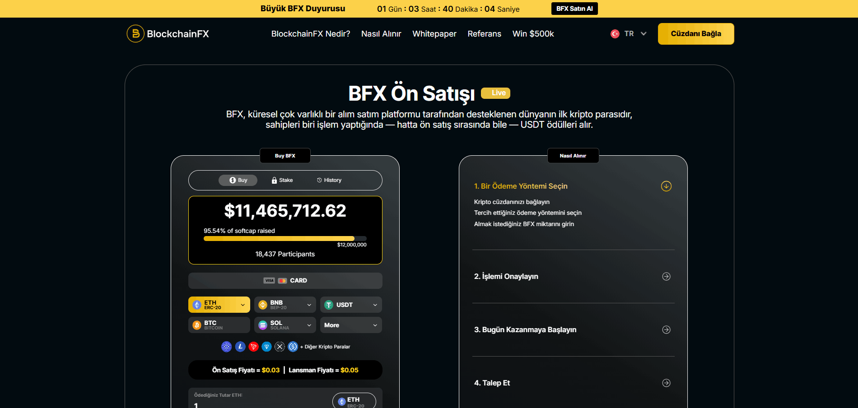Viewport: 858px width, 408px height.
Task: Click the BlockchainFX logo icon
Action: (135, 34)
